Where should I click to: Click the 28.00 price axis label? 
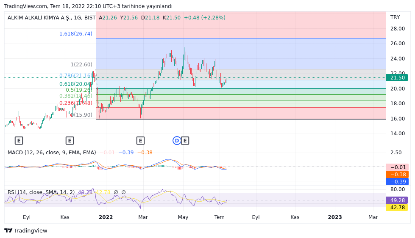coord(398,28)
